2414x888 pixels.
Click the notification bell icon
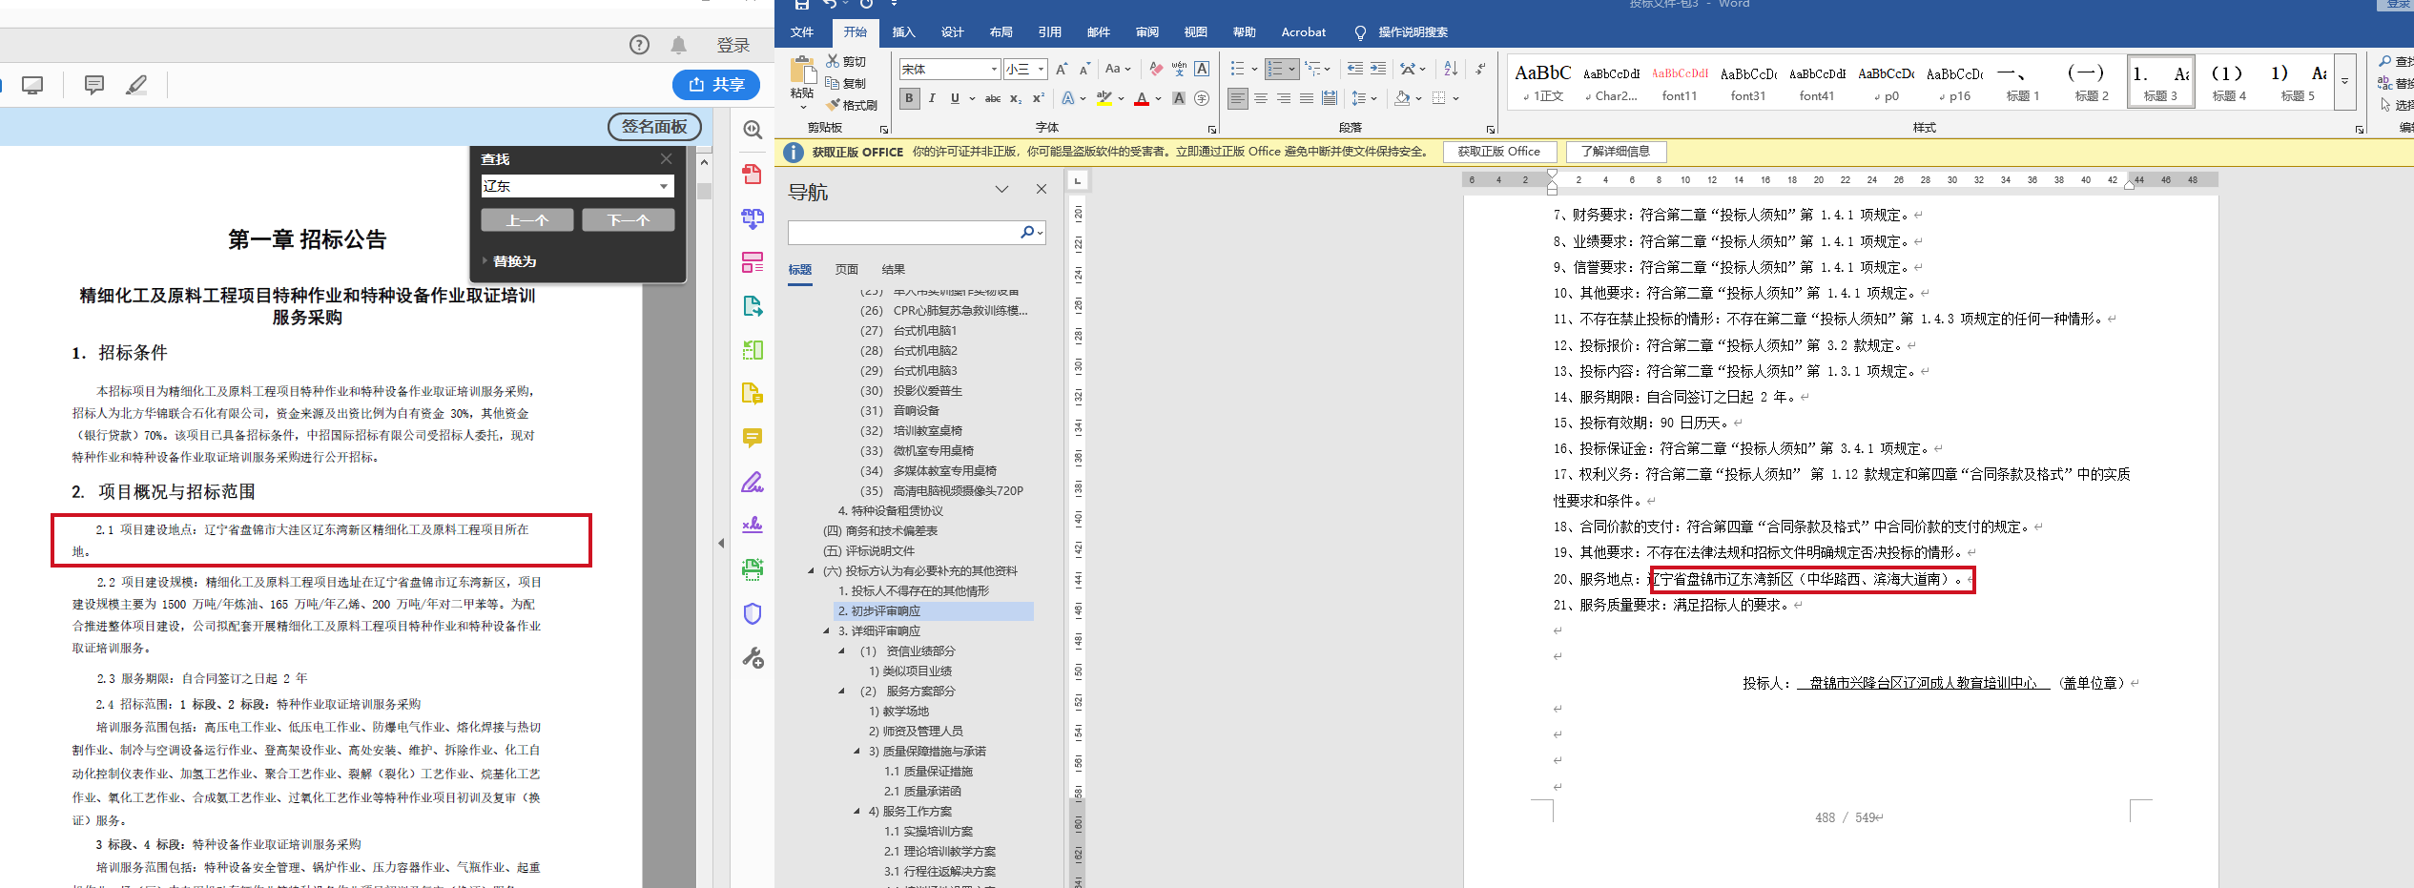[x=678, y=45]
